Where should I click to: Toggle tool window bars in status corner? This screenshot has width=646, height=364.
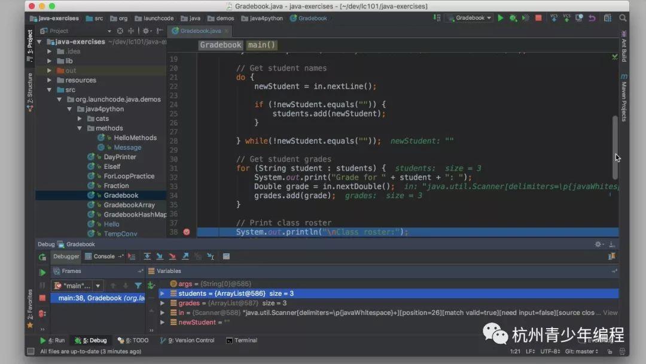coord(31,351)
